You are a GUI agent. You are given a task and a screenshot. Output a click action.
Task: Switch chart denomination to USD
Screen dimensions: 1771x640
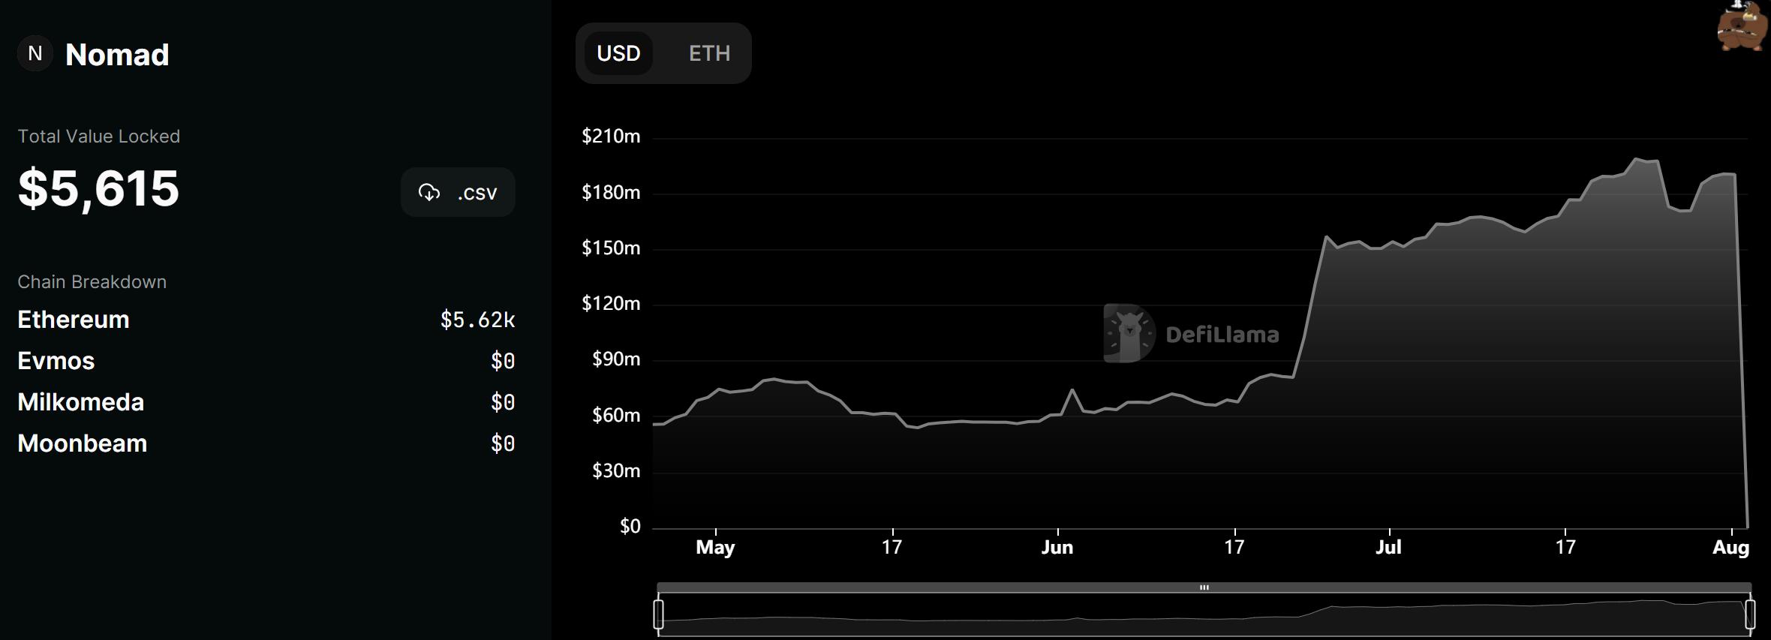point(618,53)
